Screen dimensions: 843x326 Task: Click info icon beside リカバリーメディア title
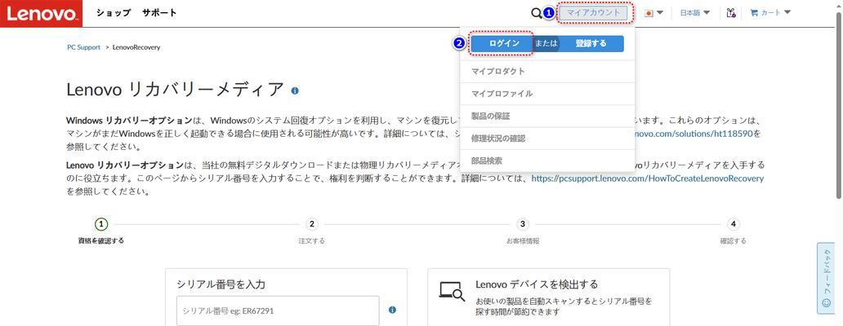click(295, 90)
